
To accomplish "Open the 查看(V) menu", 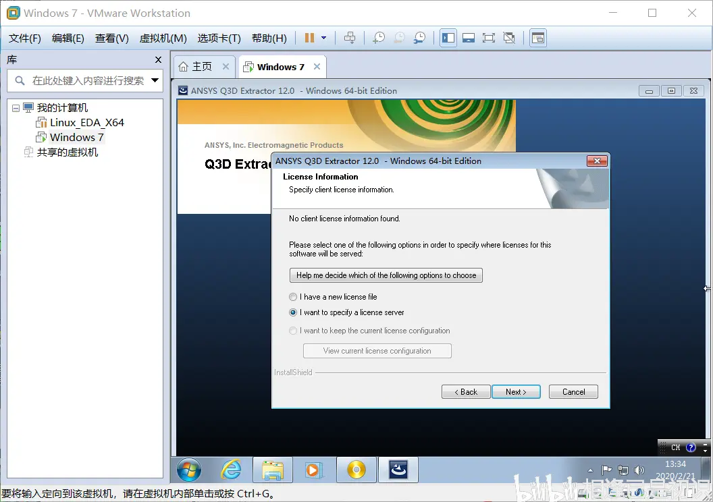I will pos(112,38).
